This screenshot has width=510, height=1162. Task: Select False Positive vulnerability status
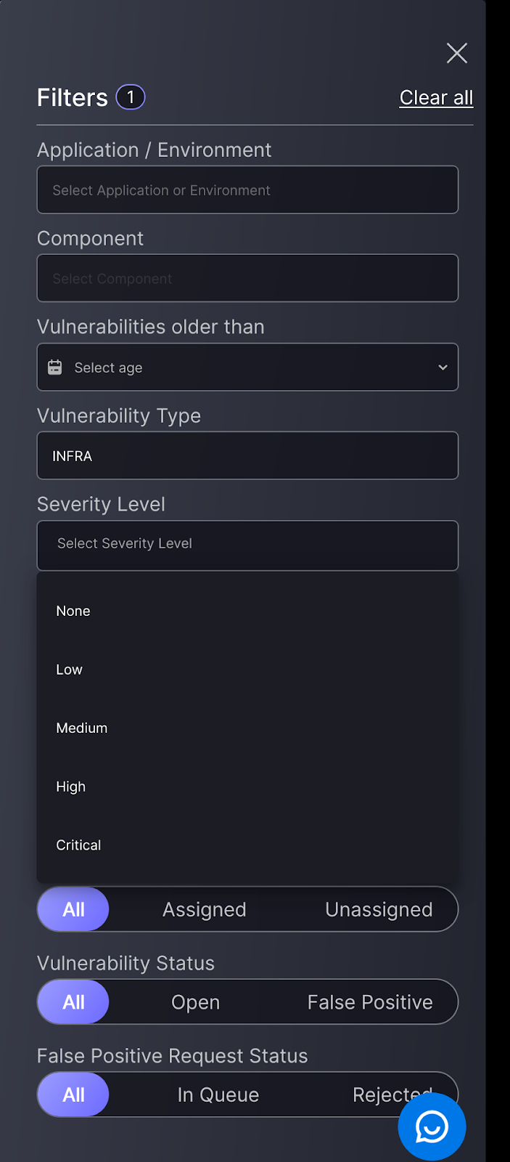370,1001
